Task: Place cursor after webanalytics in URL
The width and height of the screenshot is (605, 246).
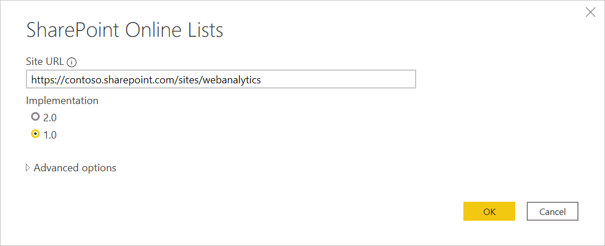Action: [262, 80]
